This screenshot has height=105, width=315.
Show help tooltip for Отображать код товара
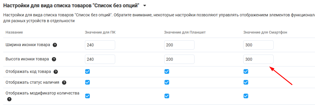[x=56, y=72]
